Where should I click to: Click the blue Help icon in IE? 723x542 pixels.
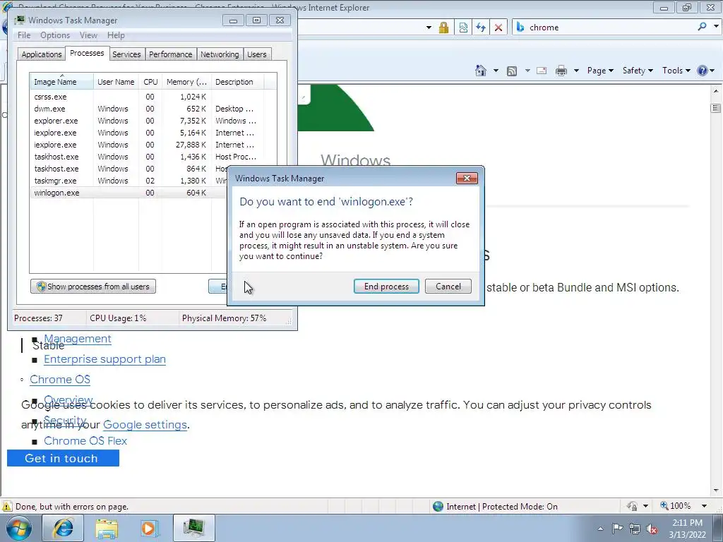click(x=703, y=71)
